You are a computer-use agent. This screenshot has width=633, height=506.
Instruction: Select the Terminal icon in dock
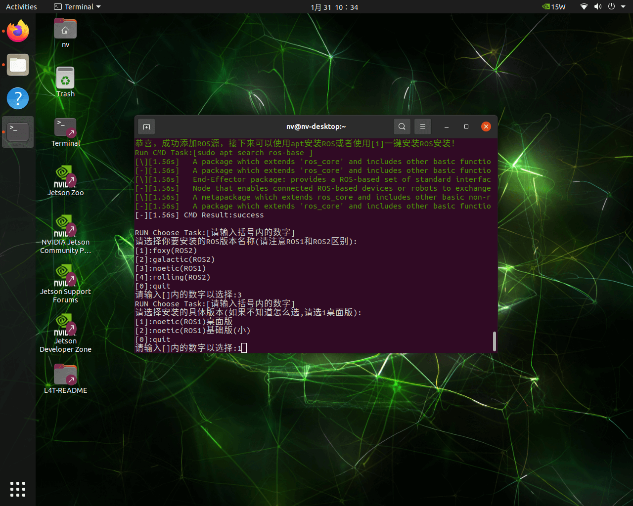pos(18,132)
